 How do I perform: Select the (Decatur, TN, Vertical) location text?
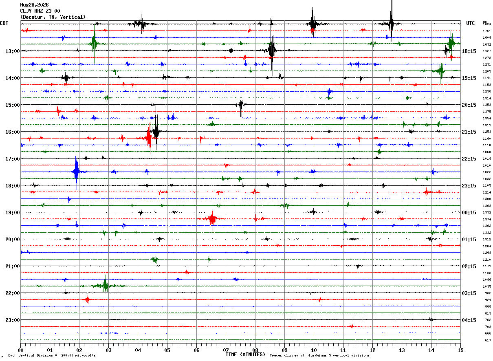tap(53, 17)
